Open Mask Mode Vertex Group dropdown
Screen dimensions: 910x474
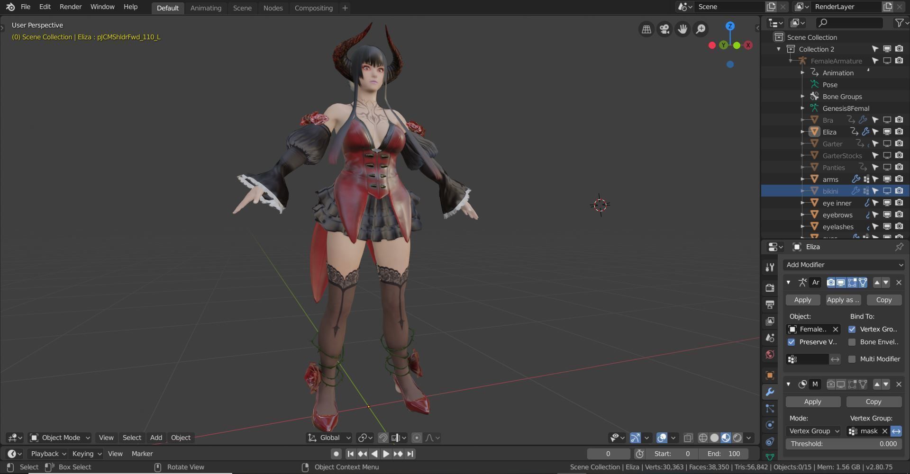point(813,431)
